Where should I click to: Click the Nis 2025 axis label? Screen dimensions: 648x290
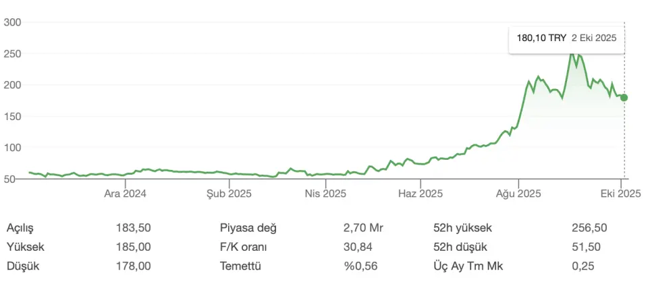coord(325,194)
